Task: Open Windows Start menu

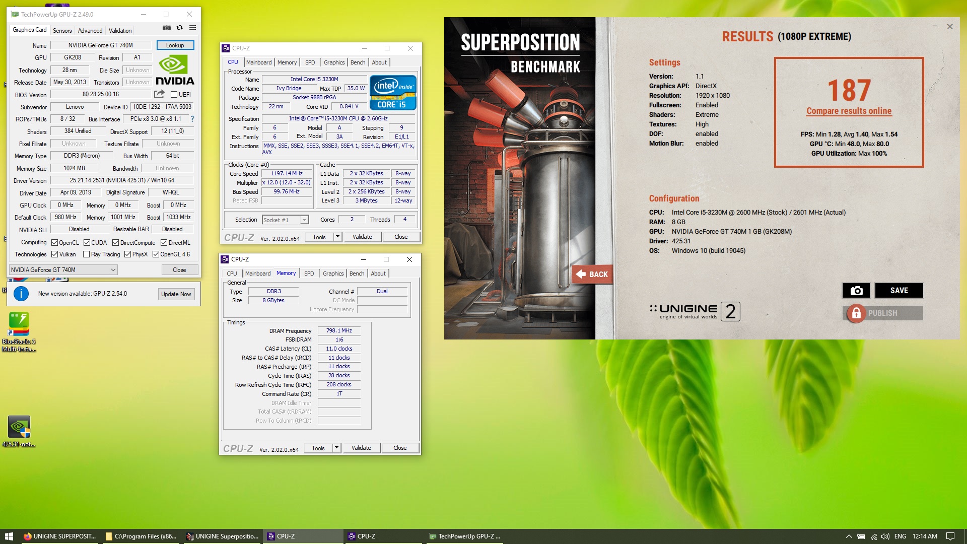Action: [9, 536]
